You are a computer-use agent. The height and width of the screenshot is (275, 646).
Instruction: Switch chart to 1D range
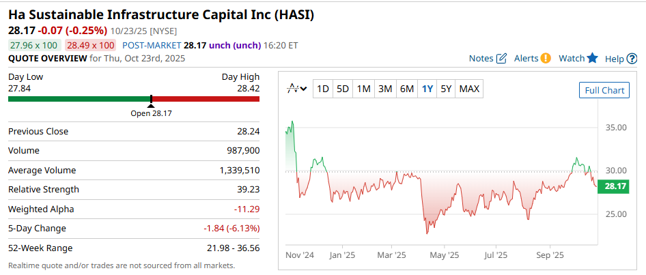pyautogui.click(x=322, y=89)
